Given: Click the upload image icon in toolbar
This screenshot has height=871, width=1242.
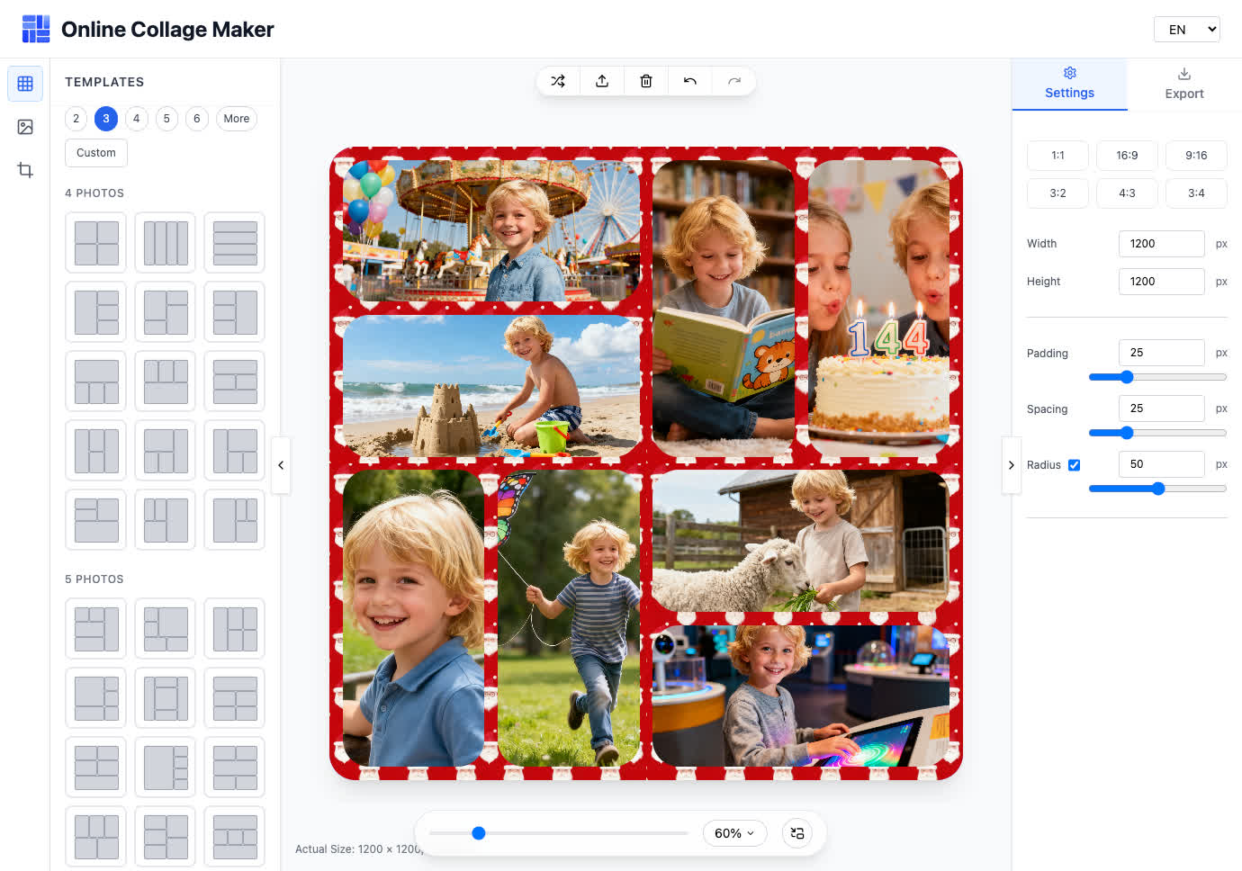Looking at the screenshot, I should 602,81.
